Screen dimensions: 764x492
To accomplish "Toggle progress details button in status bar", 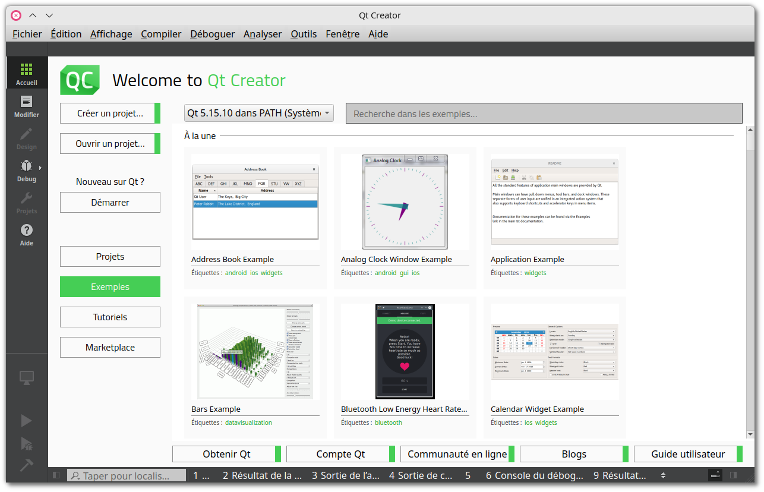I will point(716,475).
